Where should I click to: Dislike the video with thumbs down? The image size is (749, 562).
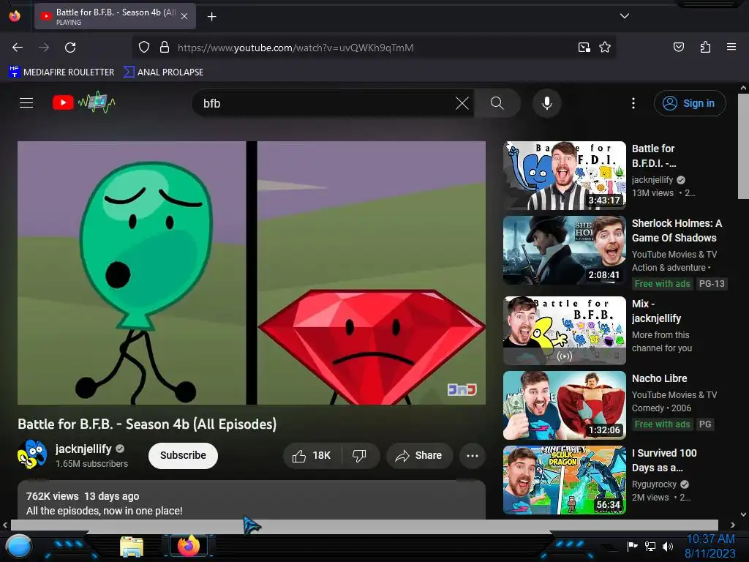[360, 455]
